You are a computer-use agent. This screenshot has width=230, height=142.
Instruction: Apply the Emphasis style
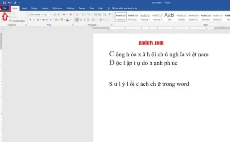[206, 17]
